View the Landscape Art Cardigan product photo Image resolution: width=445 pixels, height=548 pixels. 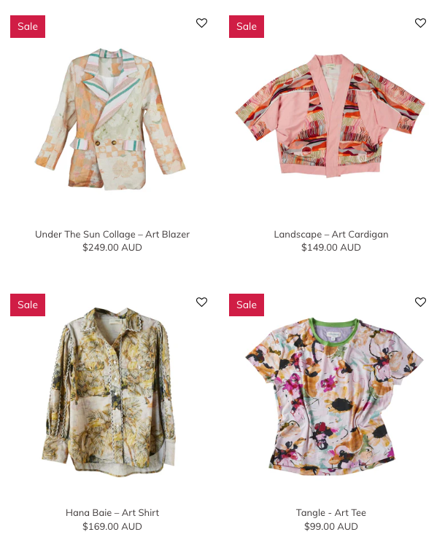tap(330, 115)
